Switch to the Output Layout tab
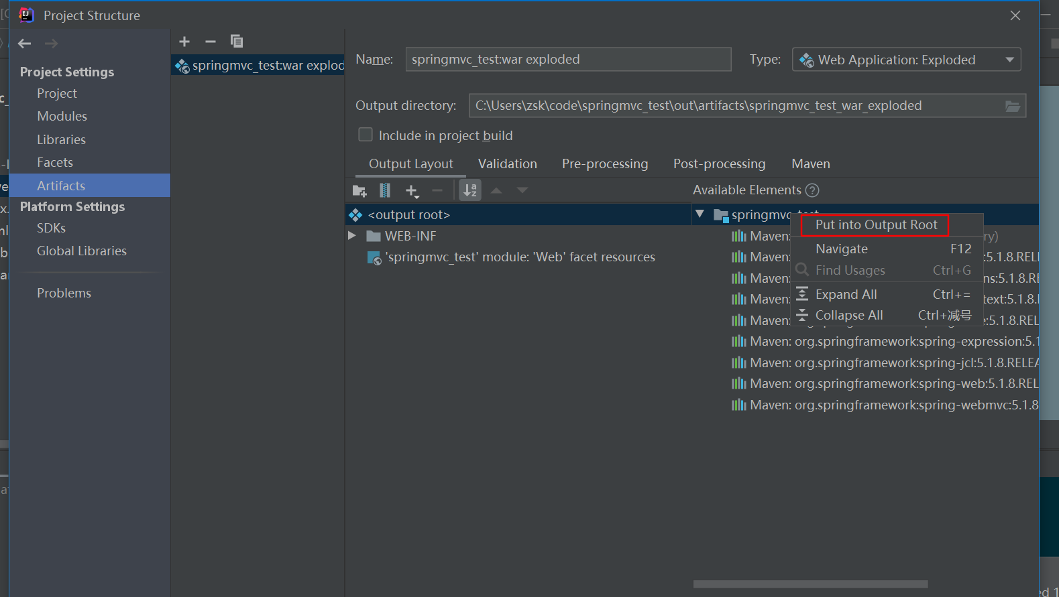1059x597 pixels. pyautogui.click(x=411, y=164)
